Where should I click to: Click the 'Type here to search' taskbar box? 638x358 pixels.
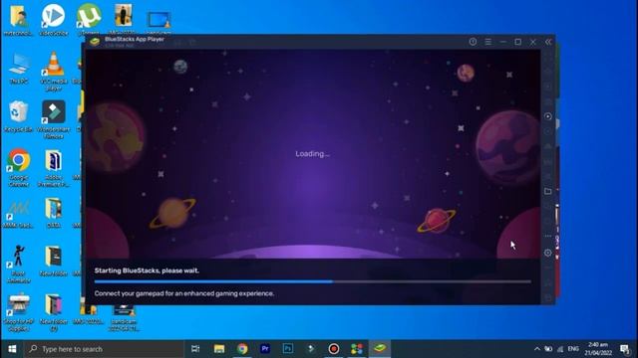tap(104, 349)
